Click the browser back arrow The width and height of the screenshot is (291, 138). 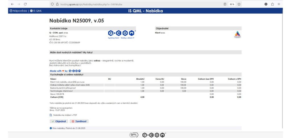[x=12, y=4]
